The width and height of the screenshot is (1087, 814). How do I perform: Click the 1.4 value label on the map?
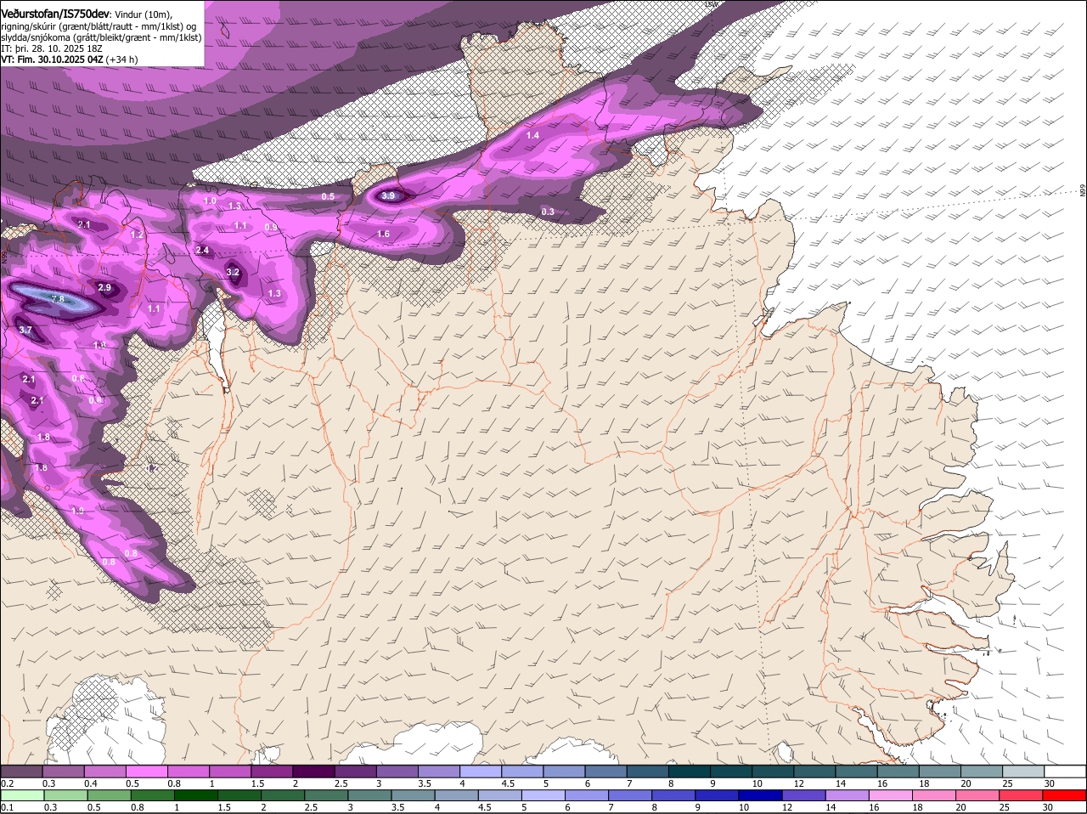(x=532, y=135)
